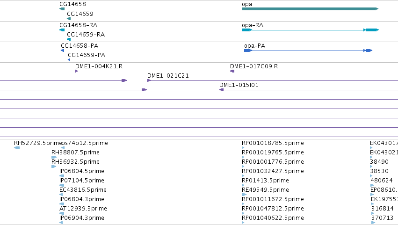Click the RP001040622.5prime label
This screenshot has width=398, height=225.
[273, 218]
